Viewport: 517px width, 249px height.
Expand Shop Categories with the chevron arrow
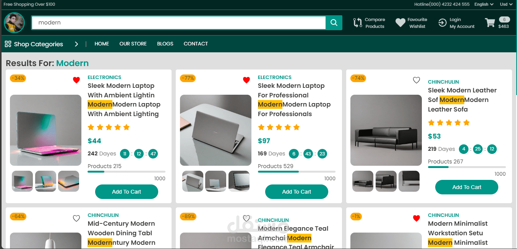pyautogui.click(x=76, y=44)
